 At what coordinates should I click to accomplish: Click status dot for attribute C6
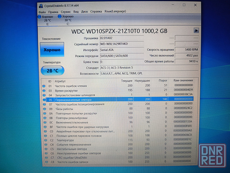tap(46, 153)
